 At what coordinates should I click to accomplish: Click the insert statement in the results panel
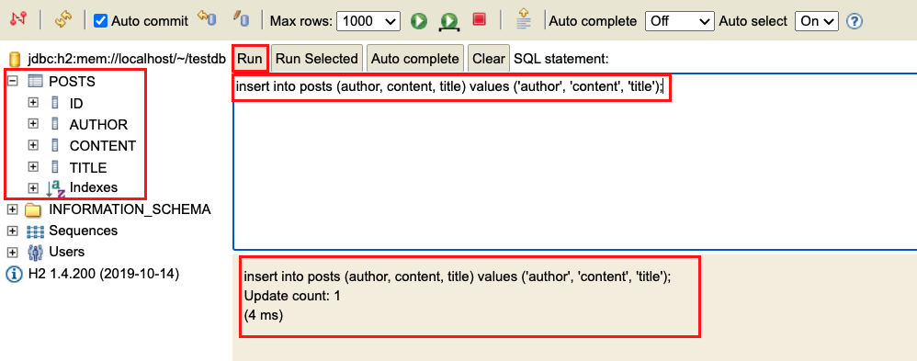[458, 276]
